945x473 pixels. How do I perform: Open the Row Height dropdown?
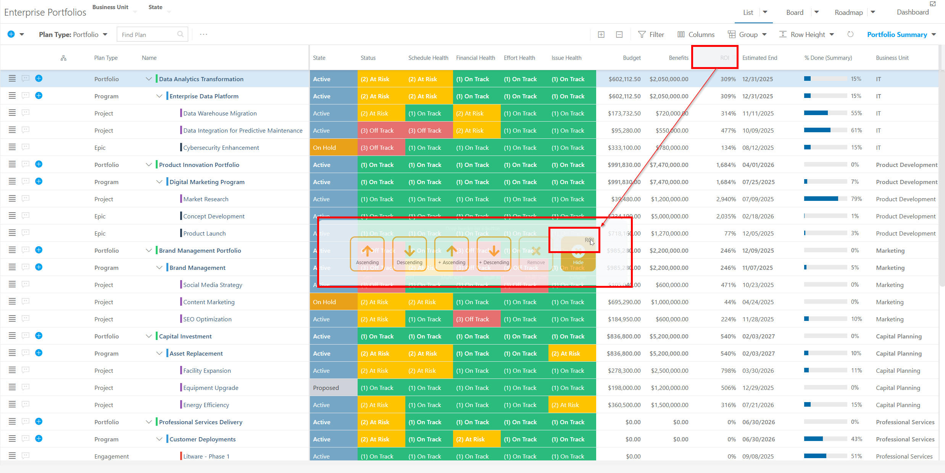tap(806, 35)
